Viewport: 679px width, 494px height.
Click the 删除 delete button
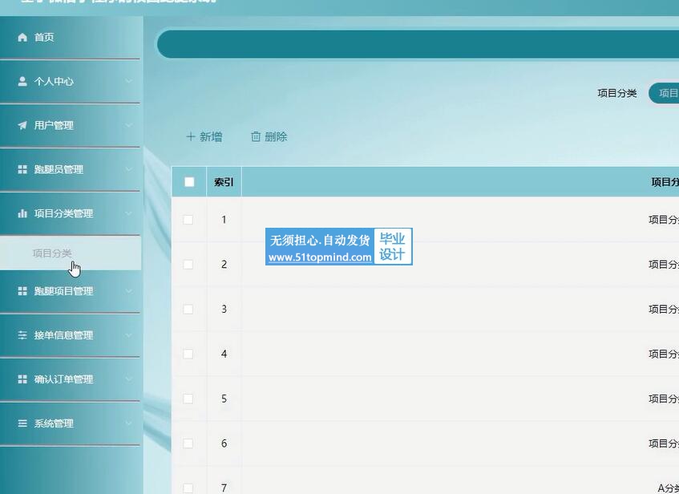coord(269,137)
